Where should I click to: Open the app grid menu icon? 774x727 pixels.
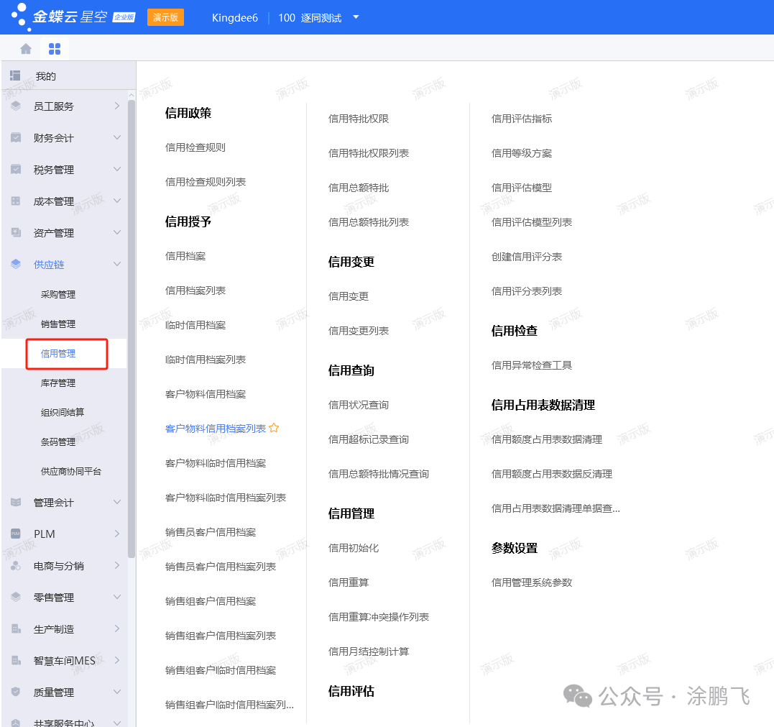(x=55, y=49)
